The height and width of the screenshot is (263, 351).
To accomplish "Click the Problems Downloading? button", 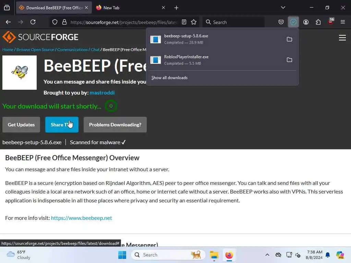I will [x=115, y=125].
